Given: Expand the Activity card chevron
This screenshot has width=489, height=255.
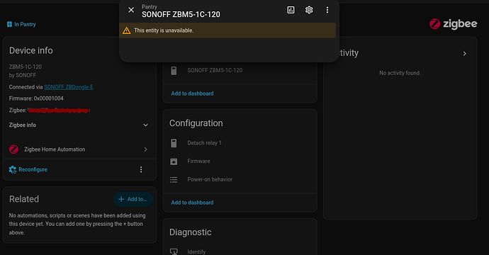Looking at the screenshot, I should tap(465, 54).
